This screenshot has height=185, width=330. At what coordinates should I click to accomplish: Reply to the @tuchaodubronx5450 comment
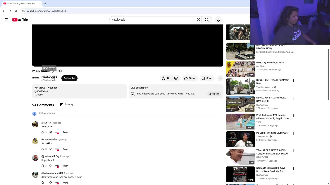(65, 183)
